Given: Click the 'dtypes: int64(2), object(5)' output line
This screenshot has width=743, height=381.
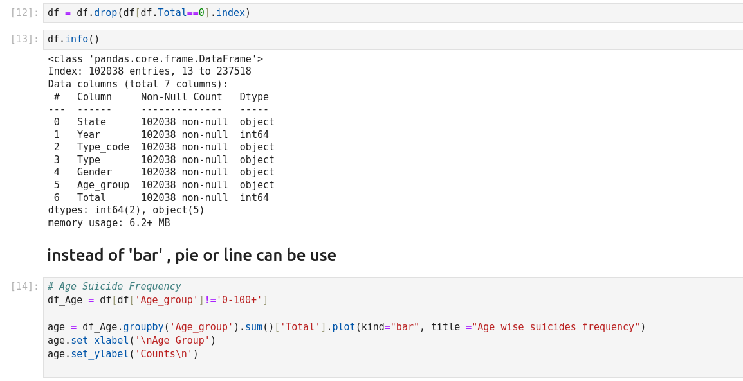Looking at the screenshot, I should 126,210.
